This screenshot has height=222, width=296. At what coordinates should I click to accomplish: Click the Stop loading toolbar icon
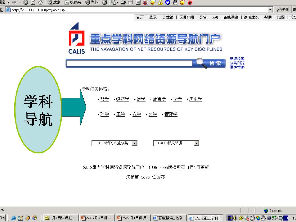click(26, 2)
